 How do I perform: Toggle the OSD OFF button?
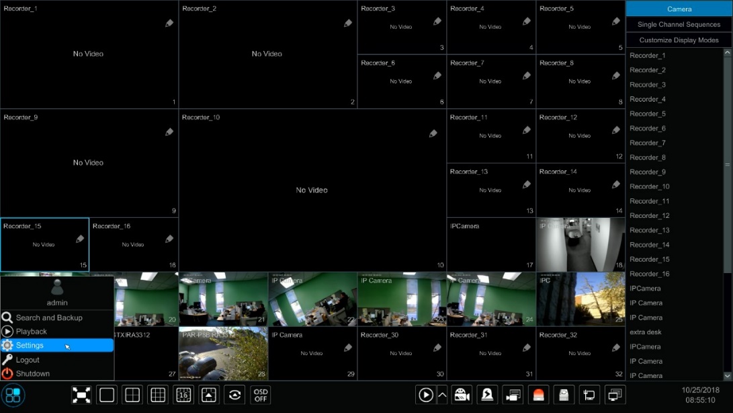coord(261,395)
